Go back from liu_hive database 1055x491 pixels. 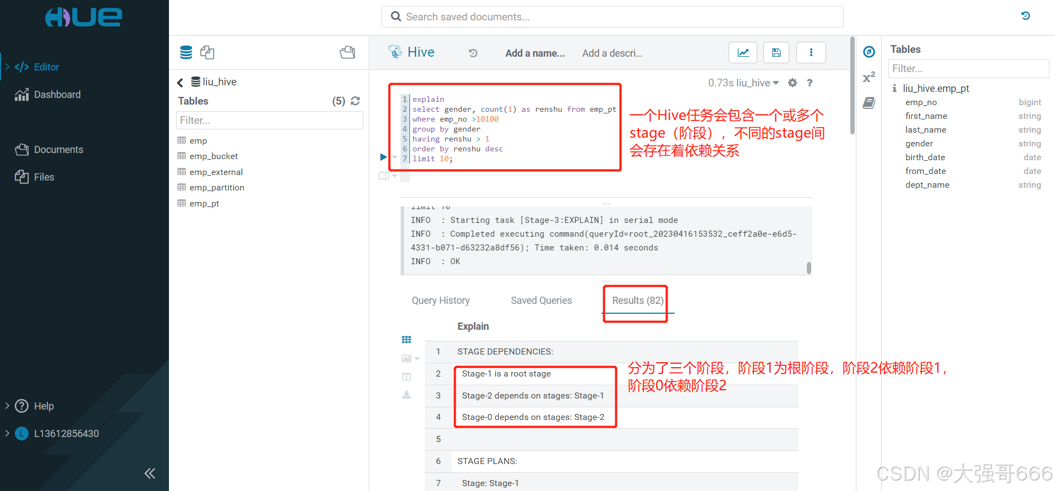[180, 83]
